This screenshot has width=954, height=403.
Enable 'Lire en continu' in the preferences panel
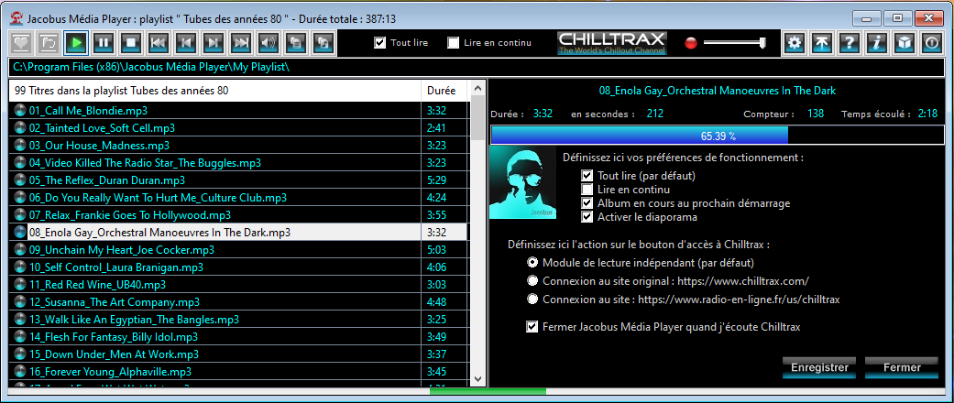coord(587,190)
